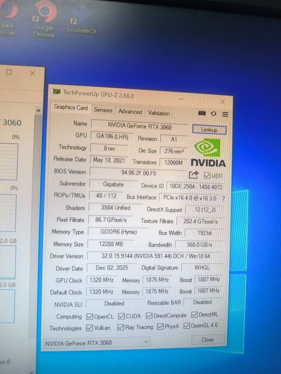Click the BIOS Version field 94.06.2F.00.F5
This screenshot has height=374, width=281.
138,173
